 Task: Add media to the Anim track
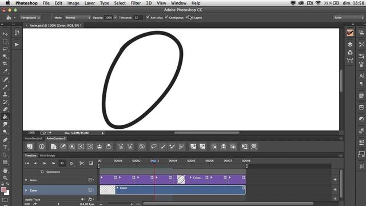[x=335, y=180]
